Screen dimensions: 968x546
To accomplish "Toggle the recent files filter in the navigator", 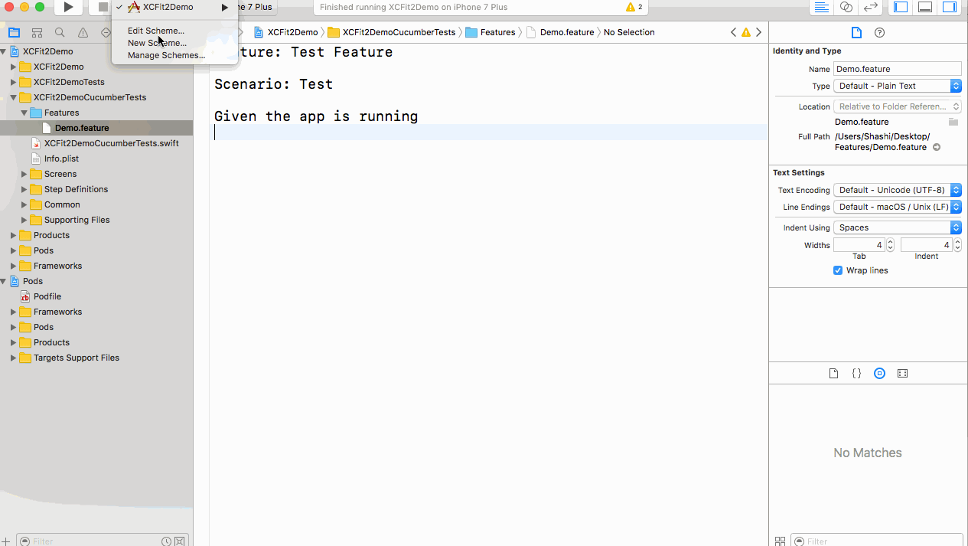I will click(166, 541).
